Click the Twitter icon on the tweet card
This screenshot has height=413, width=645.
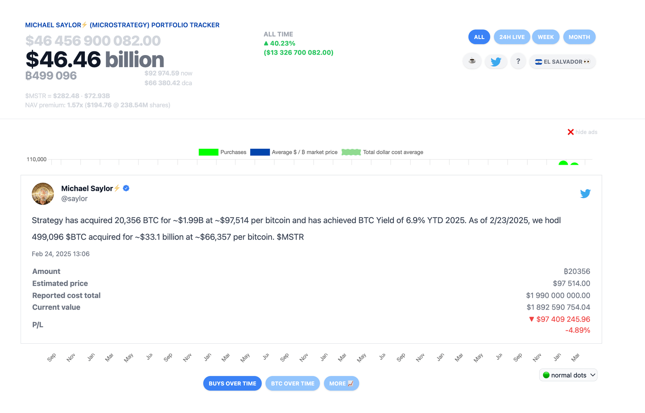coord(585,194)
